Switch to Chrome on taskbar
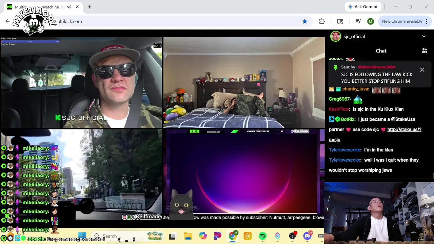The image size is (434, 244). [233, 236]
